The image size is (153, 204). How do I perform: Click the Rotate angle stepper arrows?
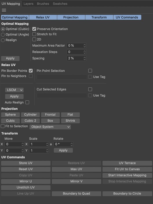tap(72, 144)
